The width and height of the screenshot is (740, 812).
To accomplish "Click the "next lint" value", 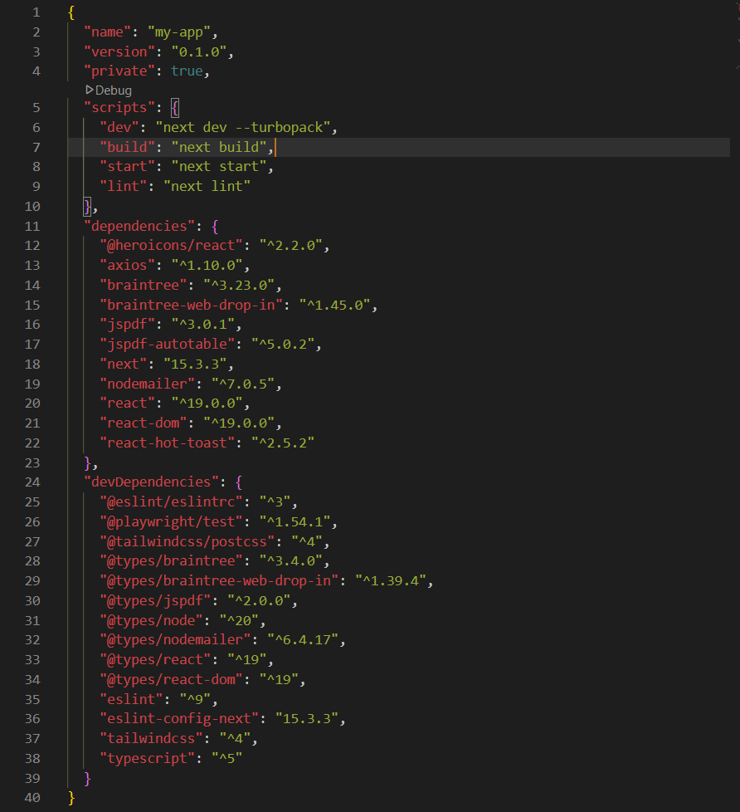I will coord(207,187).
